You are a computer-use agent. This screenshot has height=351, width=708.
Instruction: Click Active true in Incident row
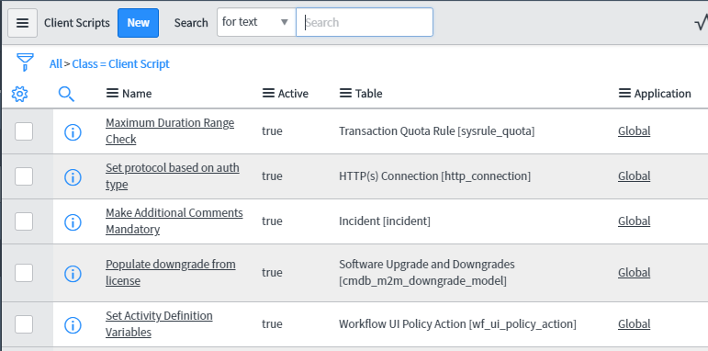272,221
